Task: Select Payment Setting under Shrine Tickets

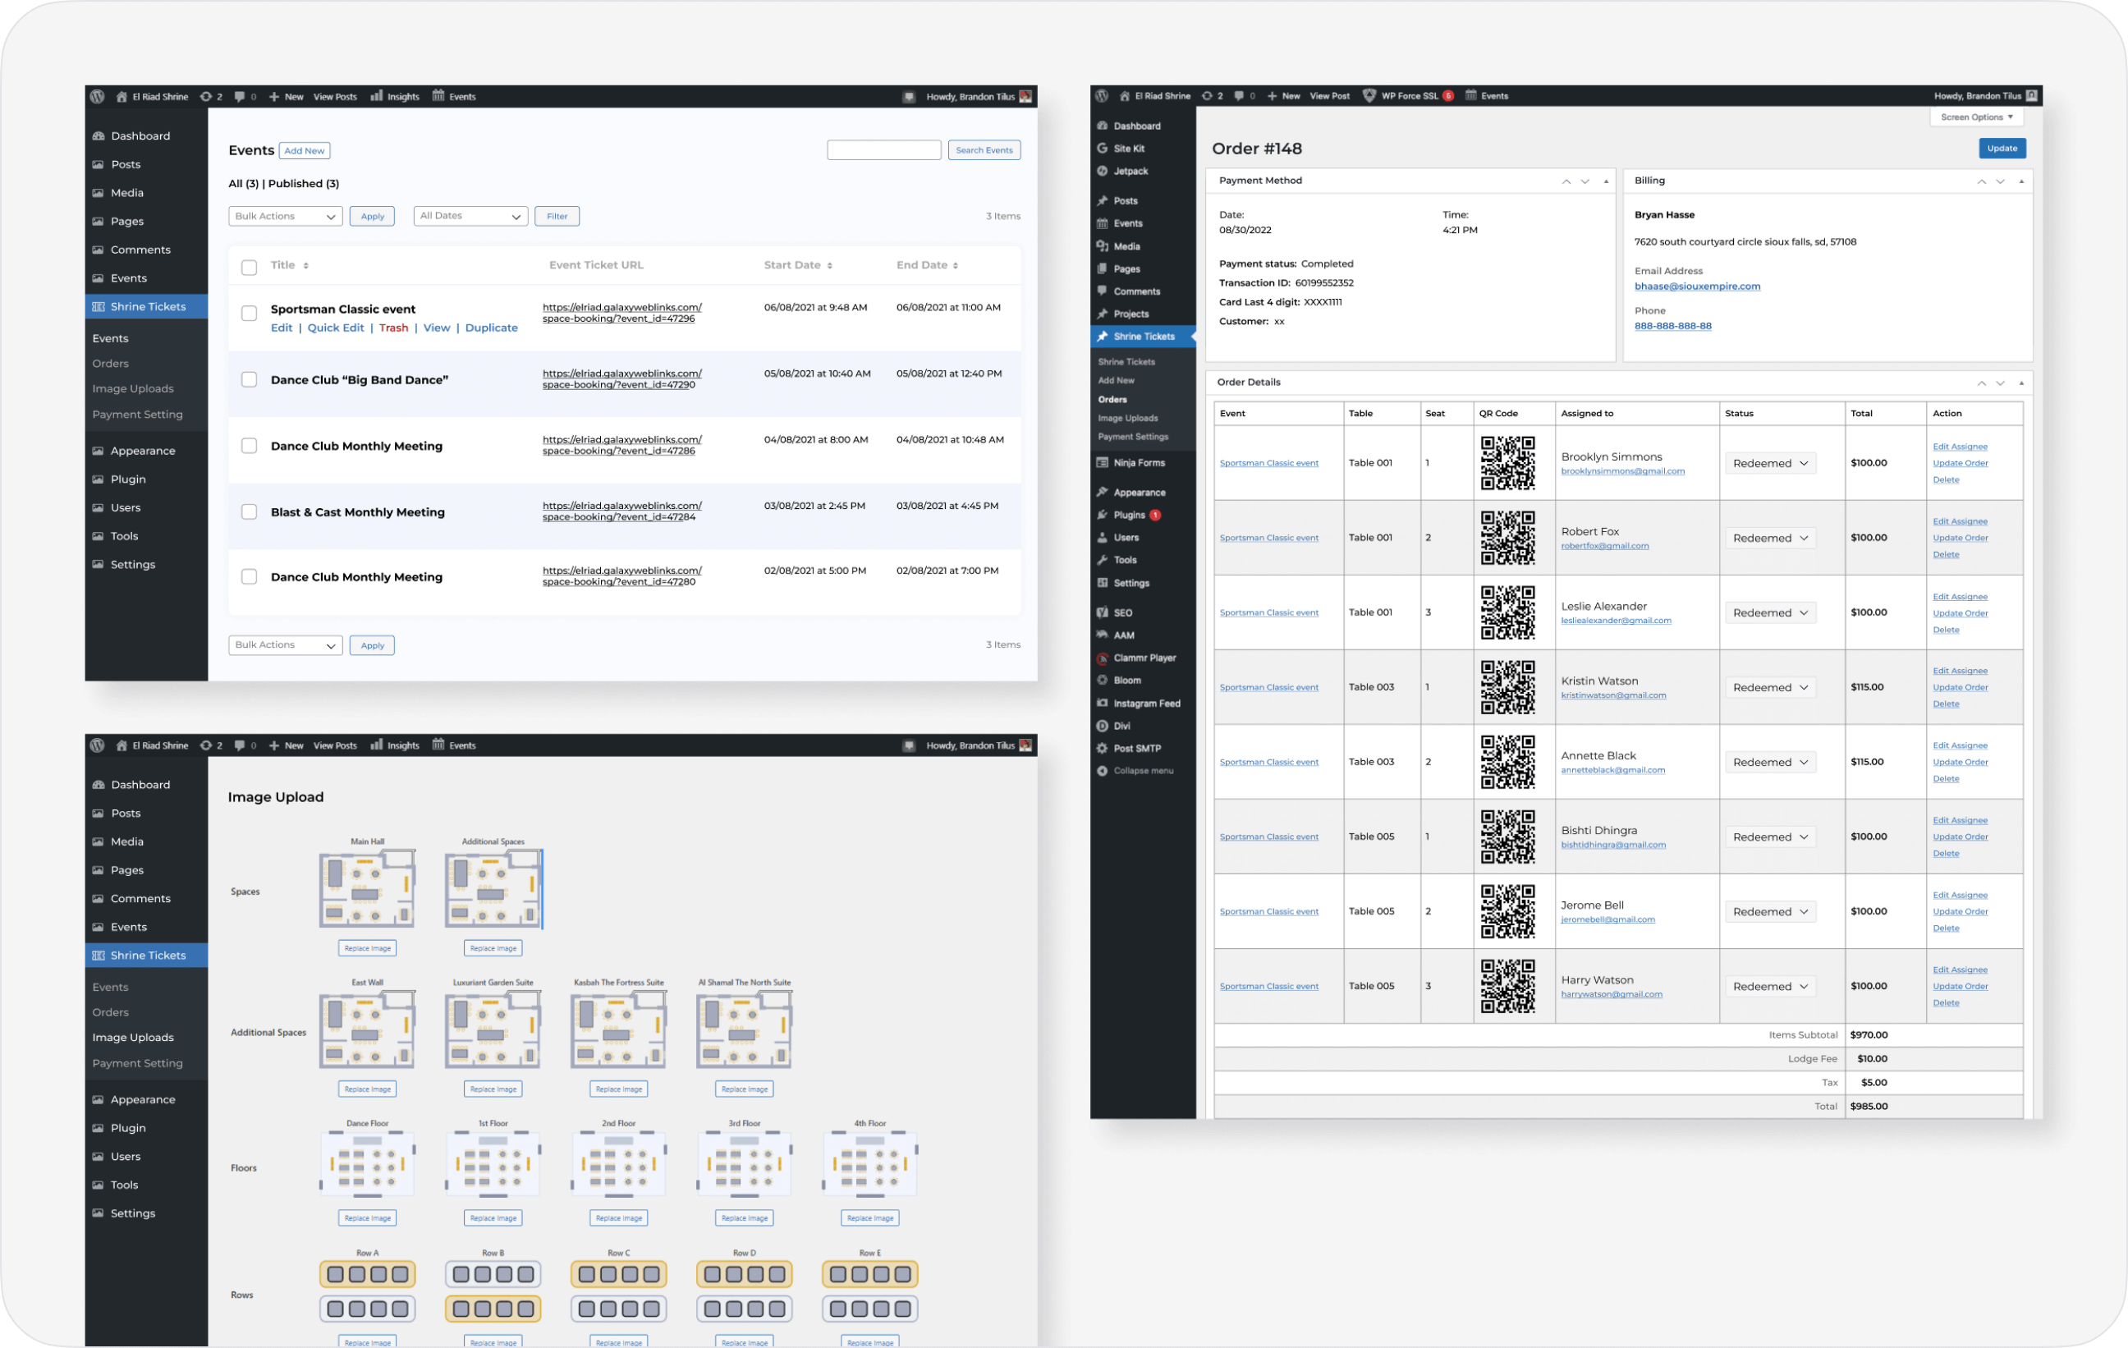Action: [138, 415]
